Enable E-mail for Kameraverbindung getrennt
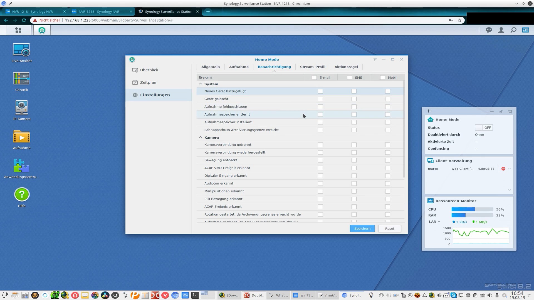Viewport: 534px width, 300px height. click(x=320, y=145)
